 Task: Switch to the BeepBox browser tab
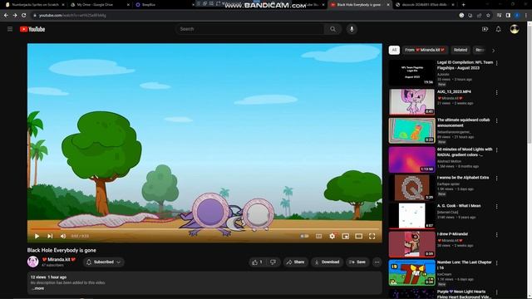click(165, 5)
